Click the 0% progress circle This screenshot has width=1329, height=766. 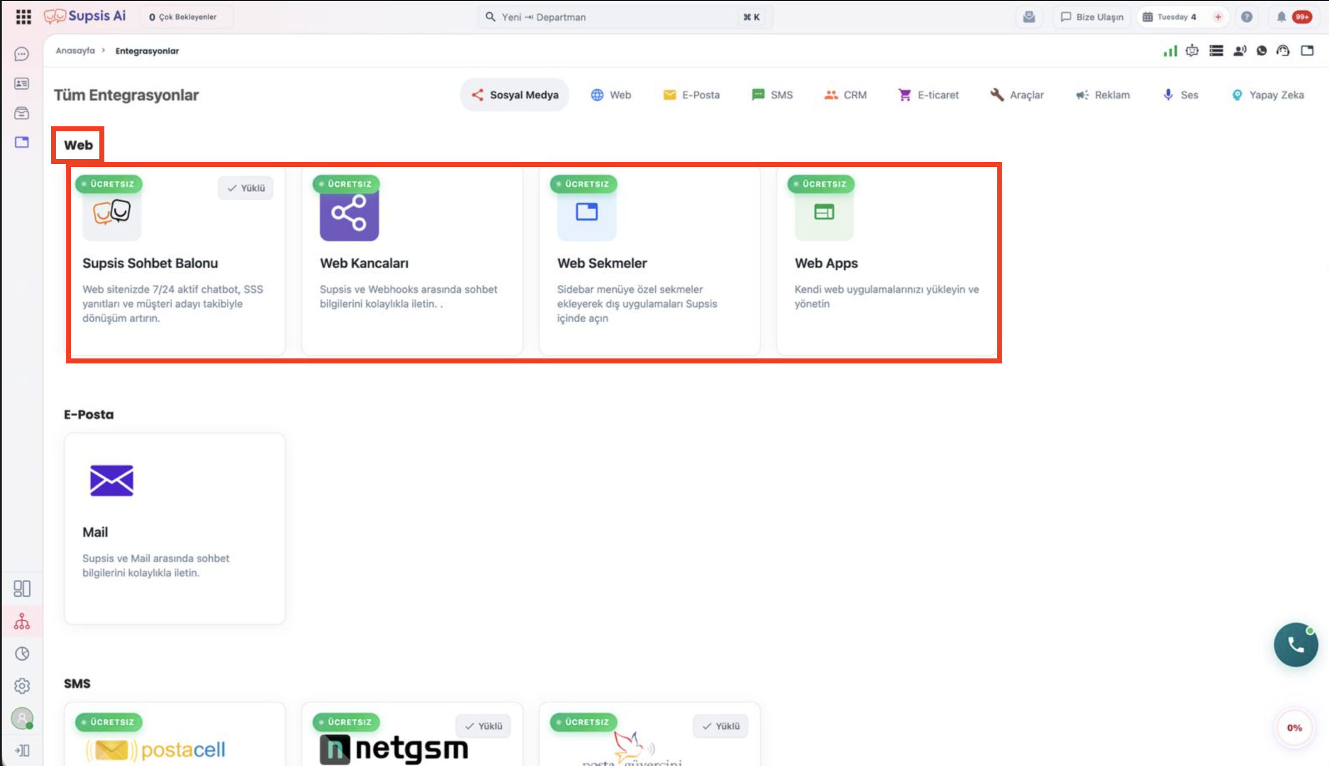click(1294, 727)
